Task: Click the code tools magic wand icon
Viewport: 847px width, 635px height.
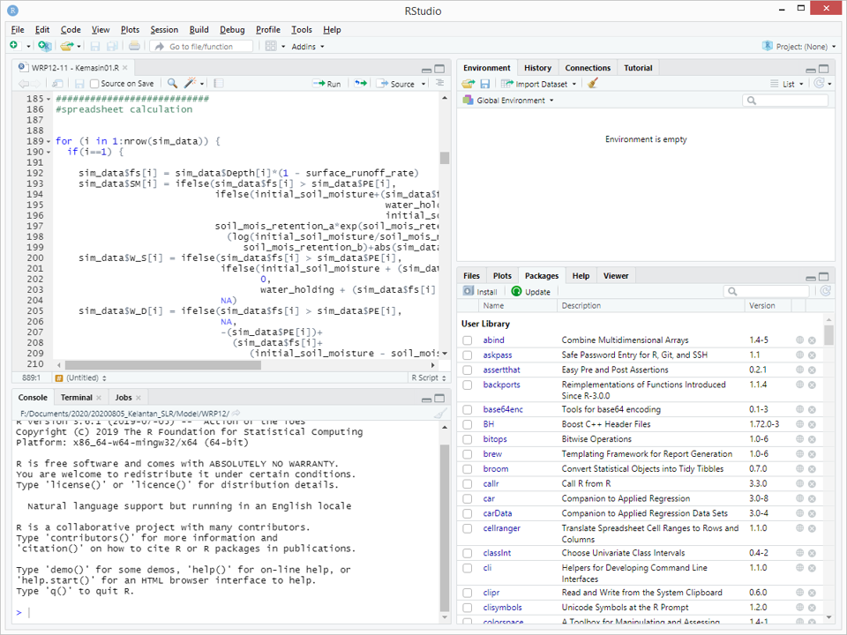Action: click(191, 83)
